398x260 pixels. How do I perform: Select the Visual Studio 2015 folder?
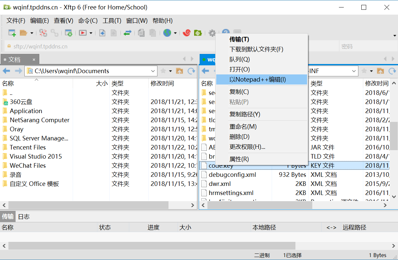(36, 156)
